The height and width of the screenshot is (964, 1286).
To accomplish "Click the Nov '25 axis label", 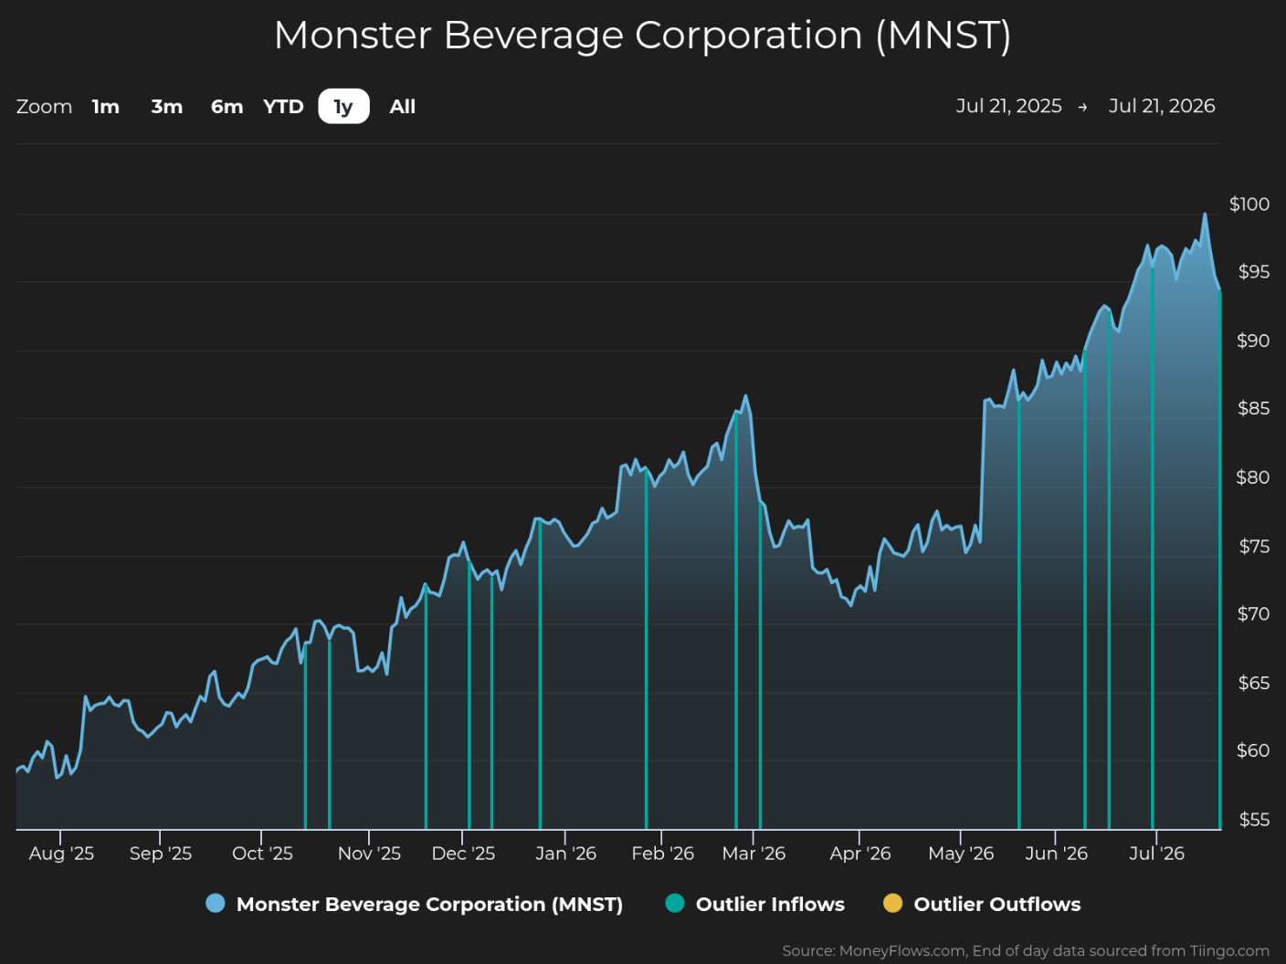I will 369,854.
